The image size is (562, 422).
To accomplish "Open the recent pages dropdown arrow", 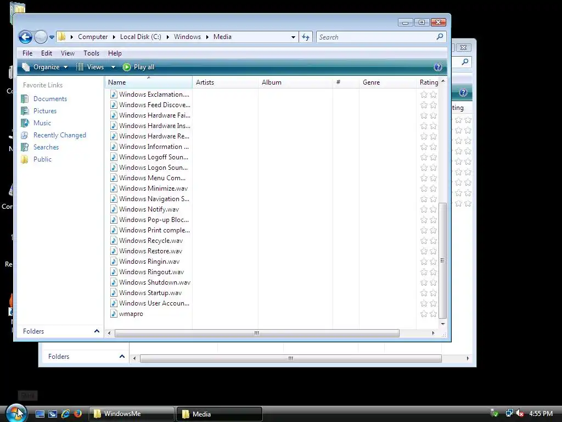I will [52, 37].
